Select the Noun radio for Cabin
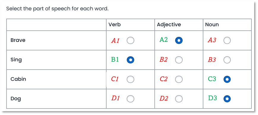The width and height of the screenshot is (258, 115). (227, 79)
